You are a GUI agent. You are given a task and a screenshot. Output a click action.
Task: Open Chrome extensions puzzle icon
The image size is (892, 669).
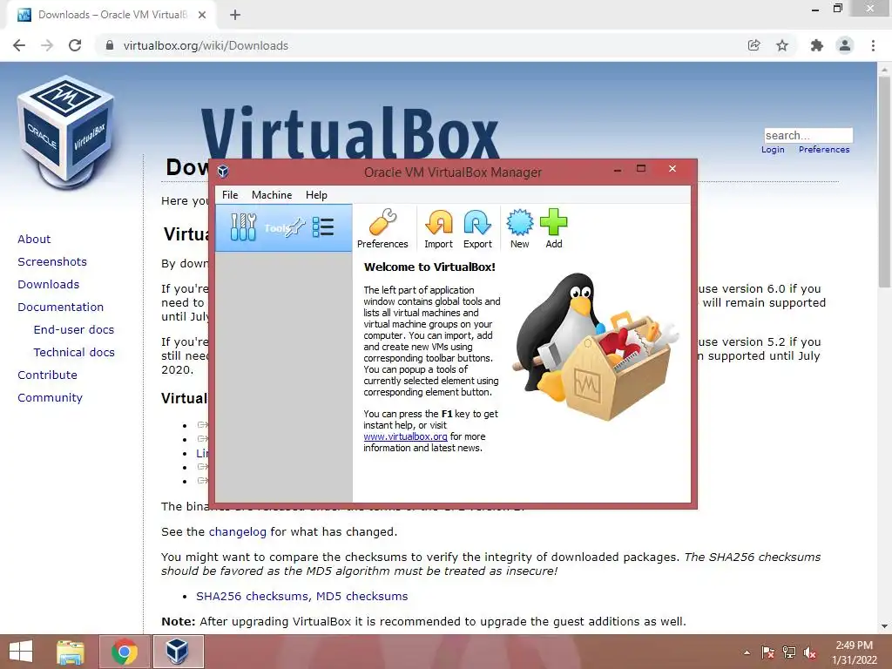pos(816,45)
